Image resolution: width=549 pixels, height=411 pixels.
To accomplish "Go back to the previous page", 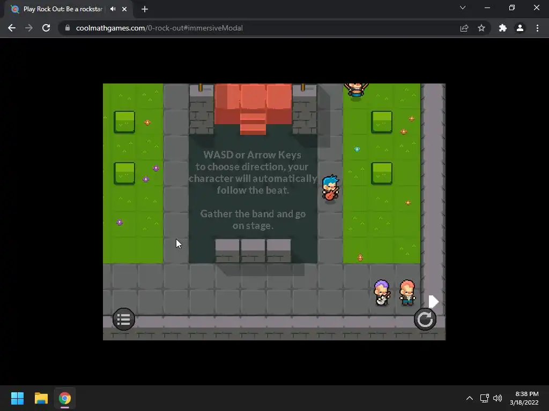I will 12,28.
